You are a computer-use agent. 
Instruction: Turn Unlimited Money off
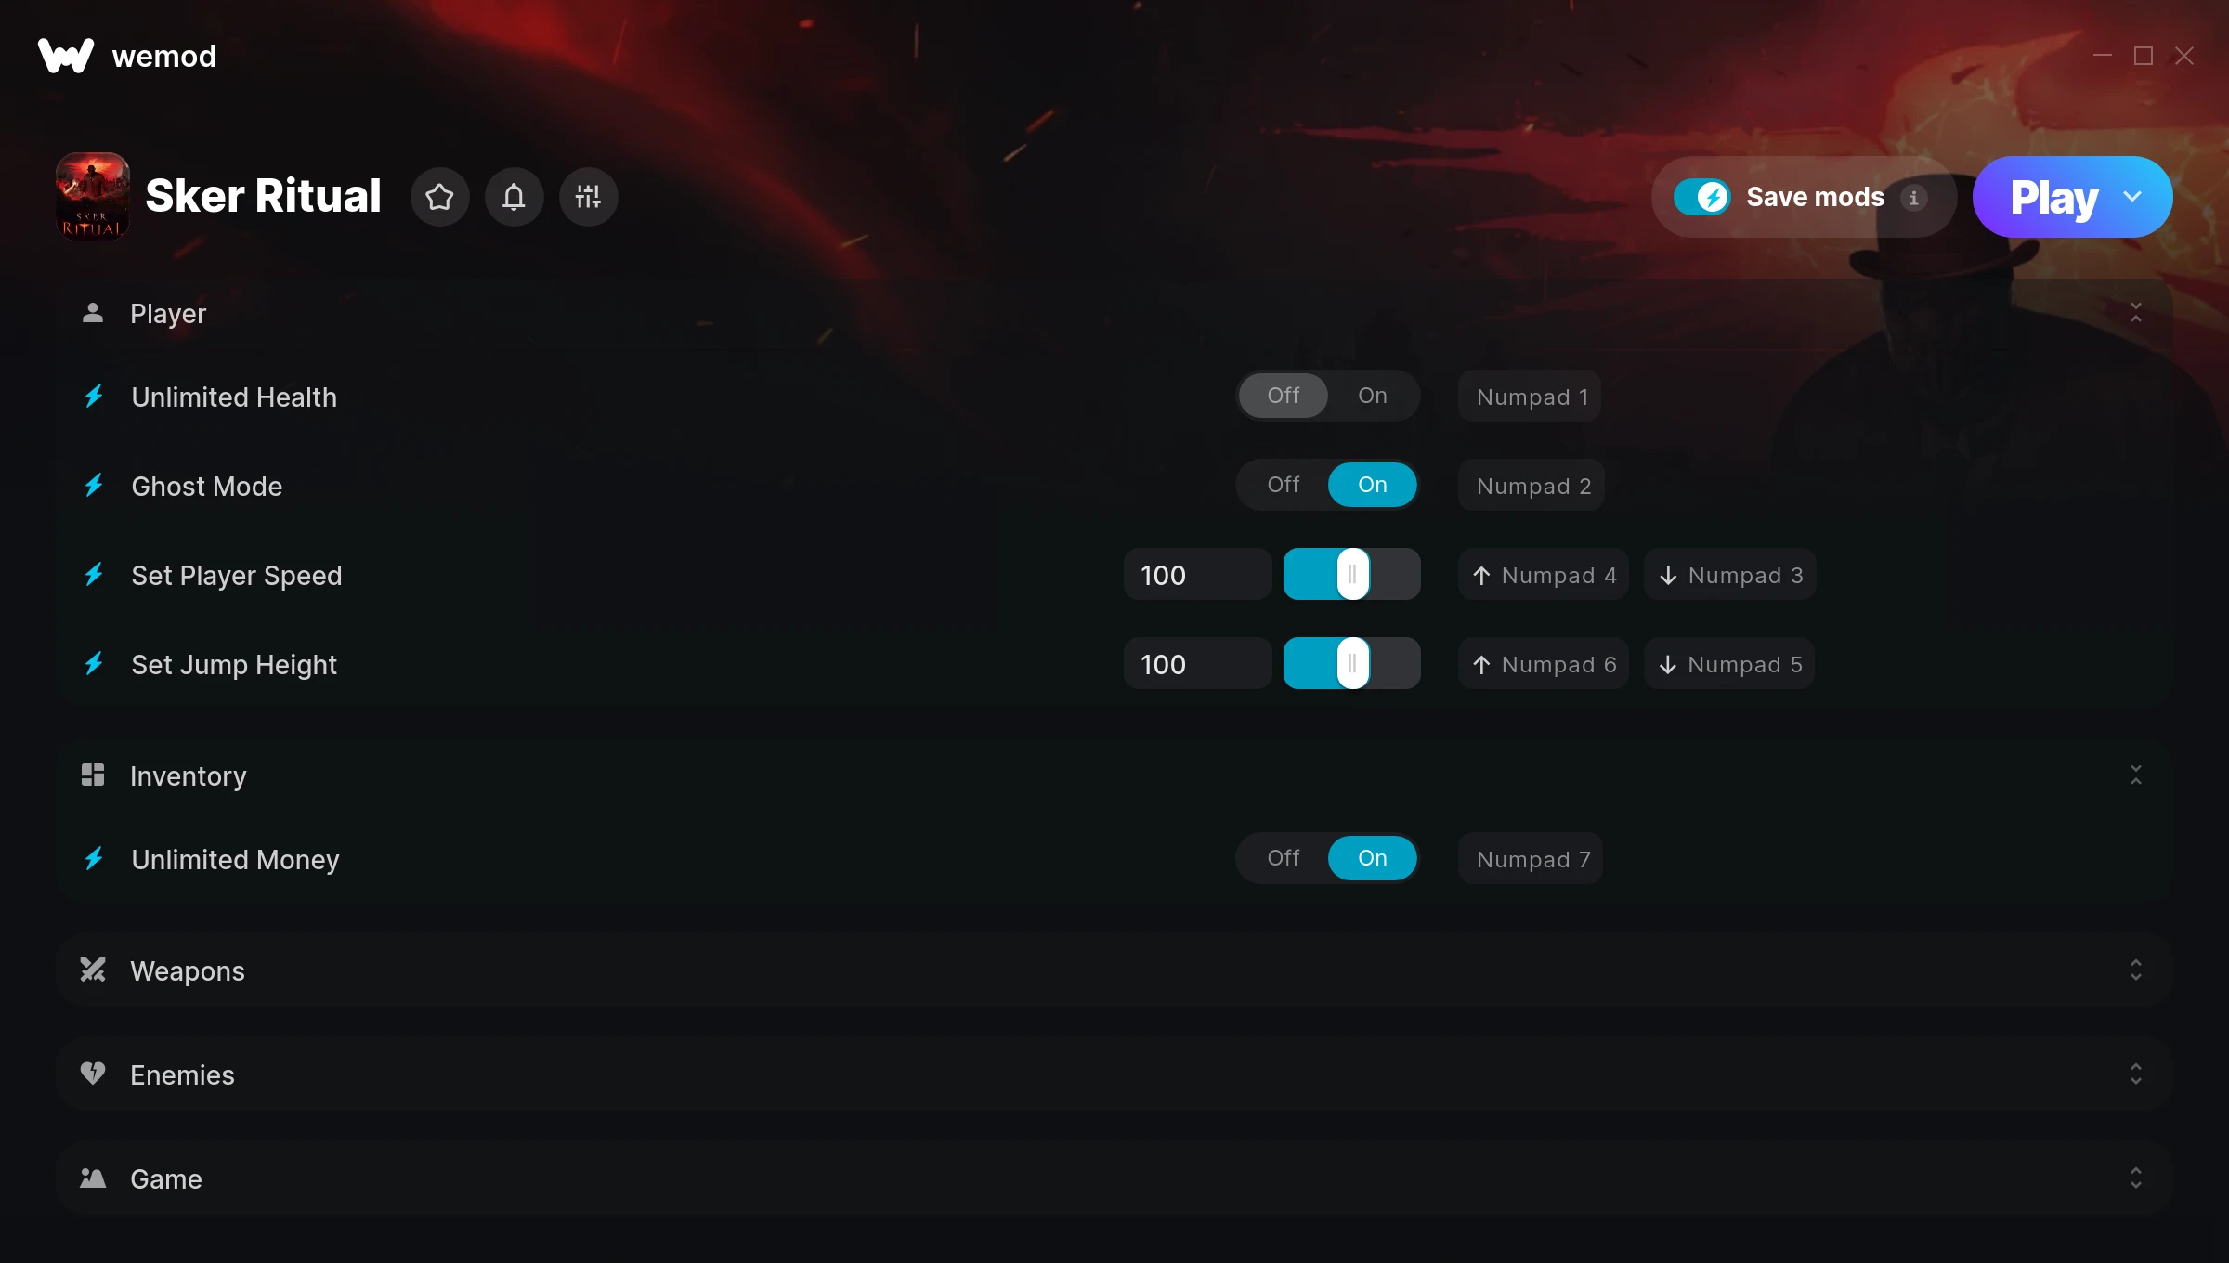click(1284, 858)
